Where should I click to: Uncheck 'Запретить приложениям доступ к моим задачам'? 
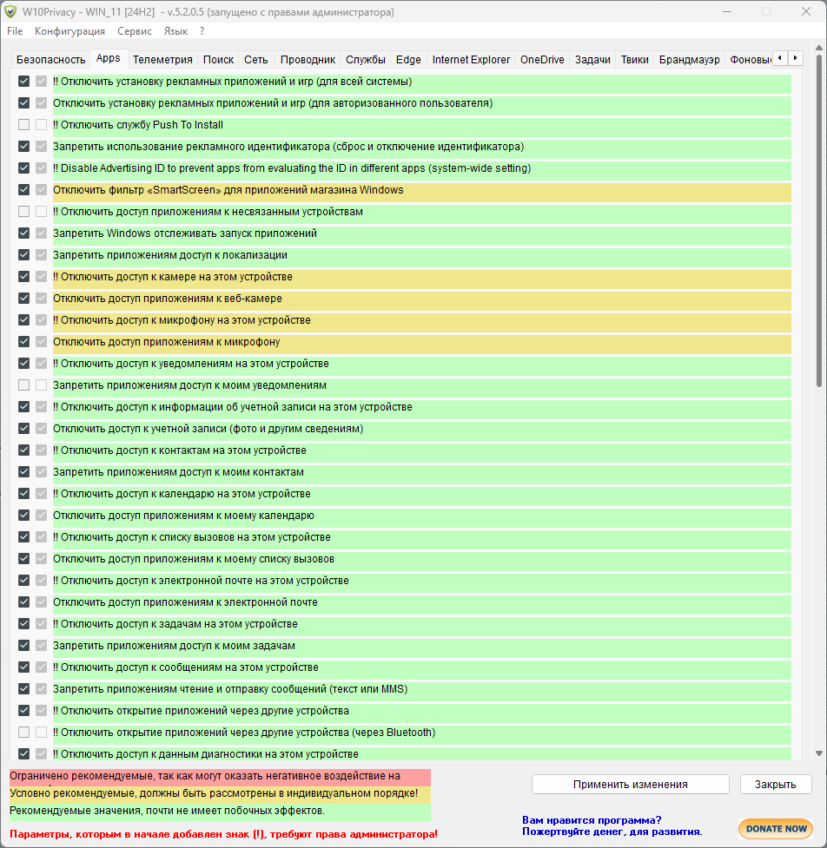click(23, 645)
